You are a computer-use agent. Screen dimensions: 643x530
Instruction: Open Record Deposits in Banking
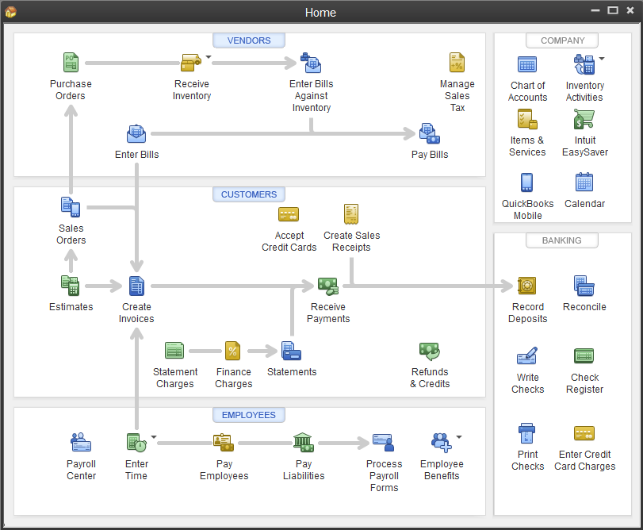click(x=527, y=286)
